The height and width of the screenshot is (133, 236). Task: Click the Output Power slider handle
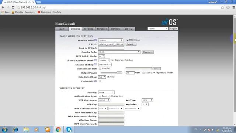tap(119, 73)
